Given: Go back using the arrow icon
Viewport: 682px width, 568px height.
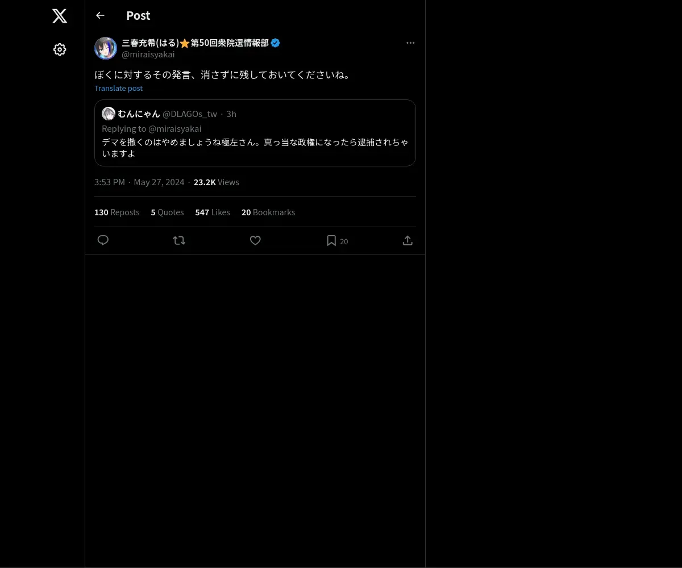Looking at the screenshot, I should [x=100, y=15].
